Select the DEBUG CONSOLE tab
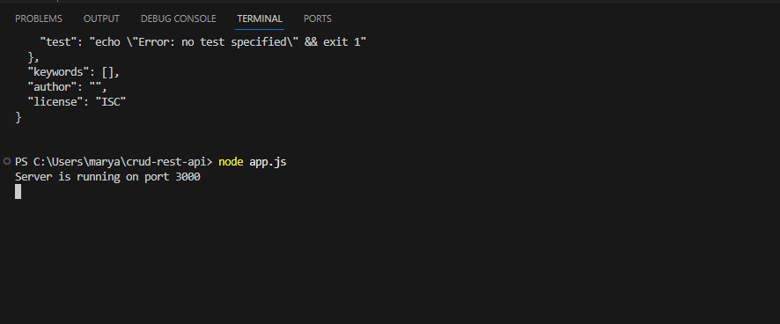The height and width of the screenshot is (324, 780). (178, 18)
